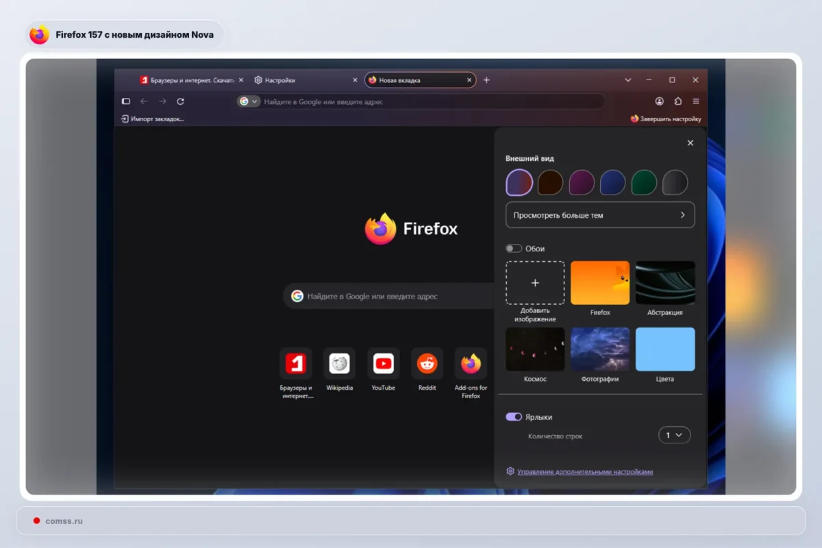
Task: Reload the current page
Action: pyautogui.click(x=181, y=101)
